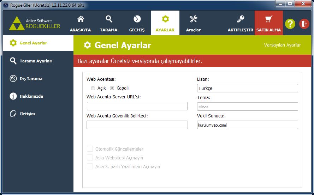Image resolution: width=314 pixels, height=195 pixels.
Task: Open İletişim sidebar section
Action: [38, 114]
